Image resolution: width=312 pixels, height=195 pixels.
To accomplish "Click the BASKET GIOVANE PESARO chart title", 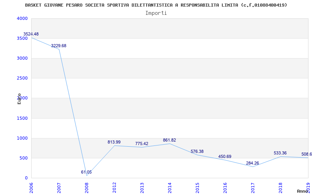I will point(156,5).
